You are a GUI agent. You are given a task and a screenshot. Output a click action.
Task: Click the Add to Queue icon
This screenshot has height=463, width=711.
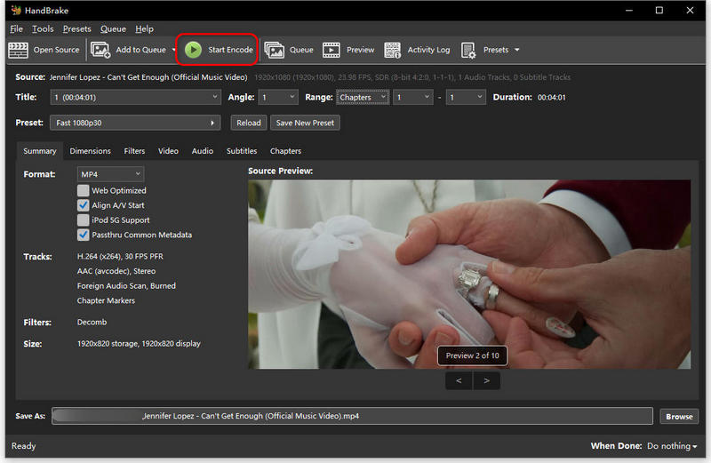point(100,50)
